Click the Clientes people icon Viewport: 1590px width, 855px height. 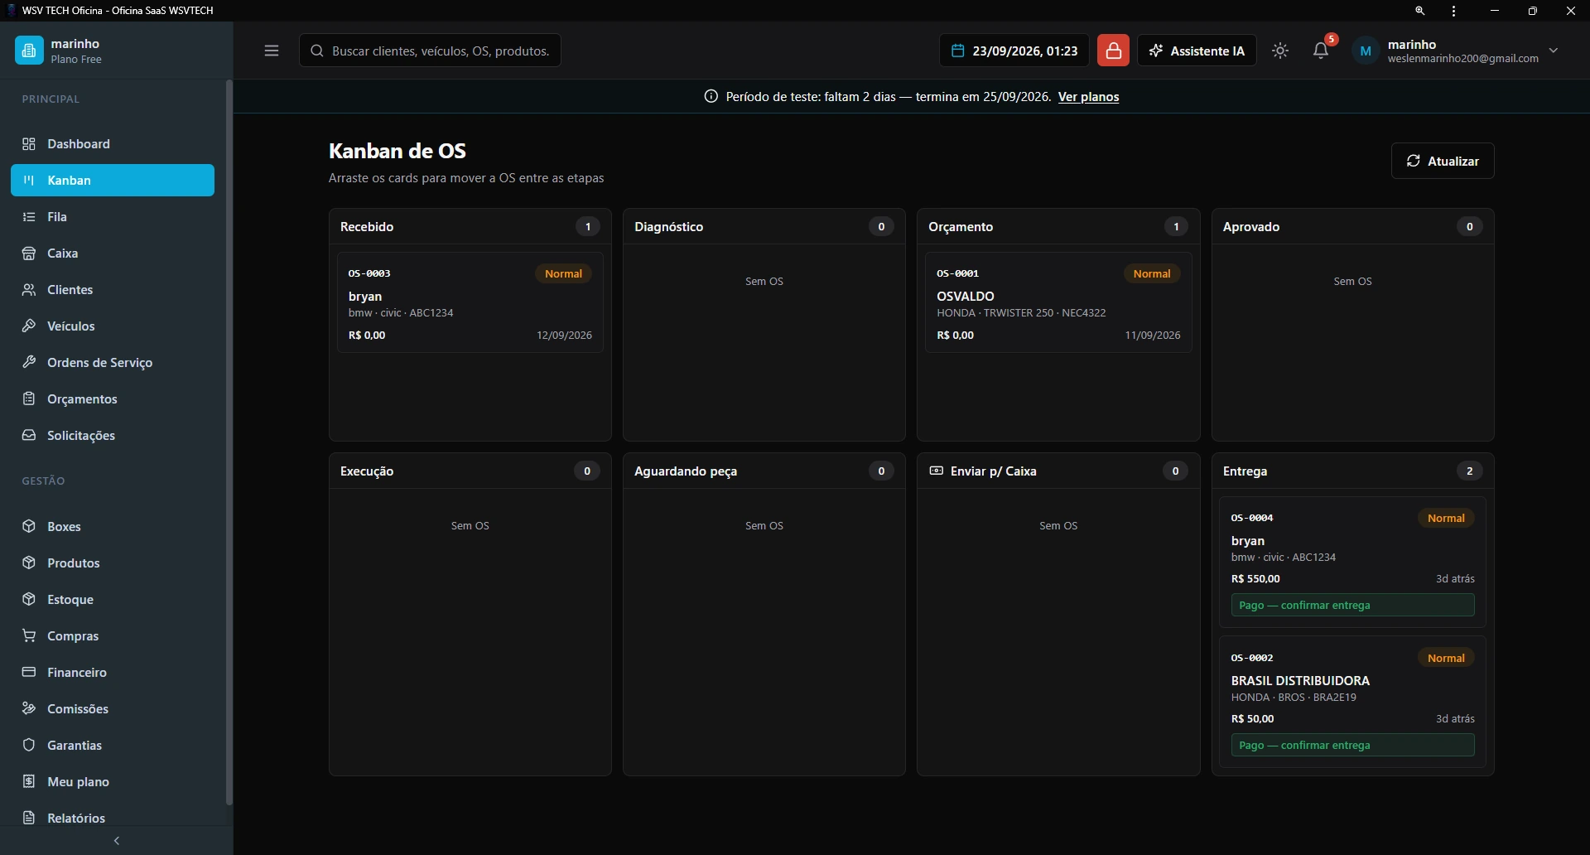[x=29, y=290]
